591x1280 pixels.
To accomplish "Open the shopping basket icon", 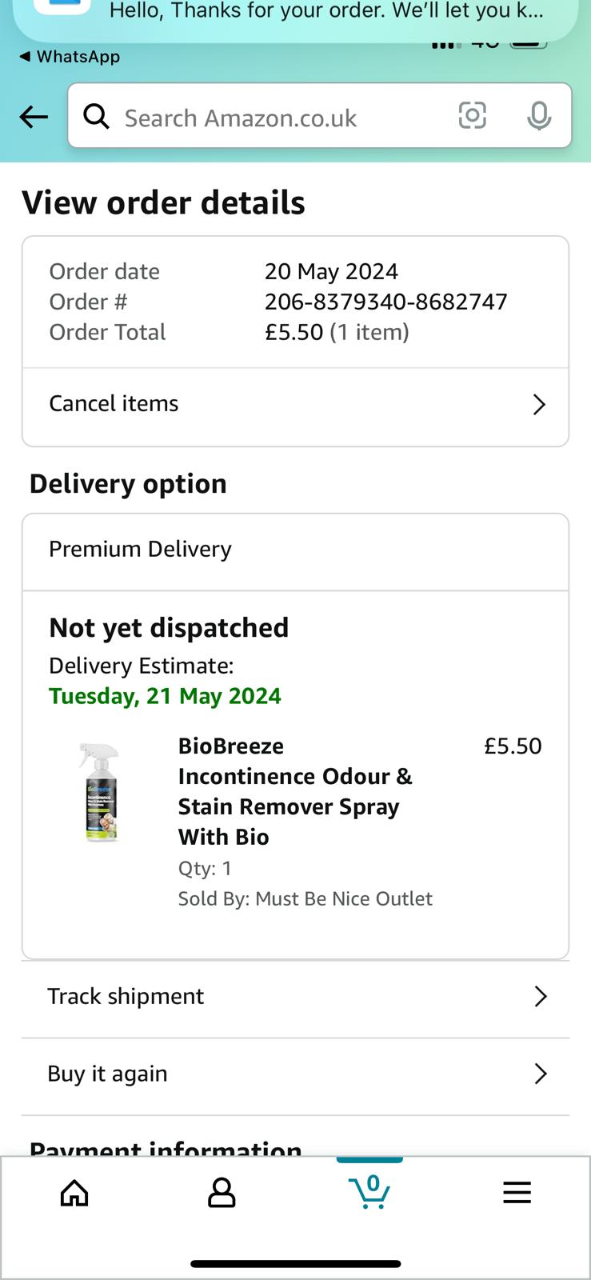I will coord(369,1192).
